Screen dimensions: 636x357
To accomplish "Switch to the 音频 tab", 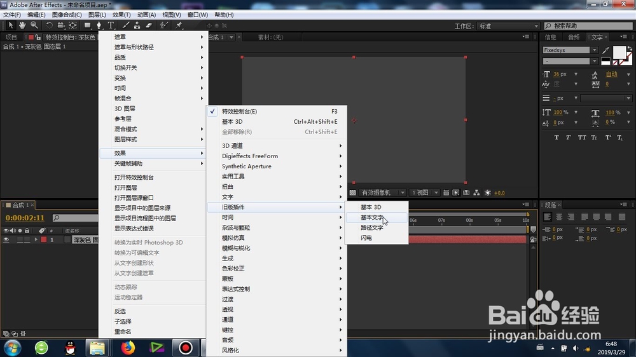I will pos(574,37).
